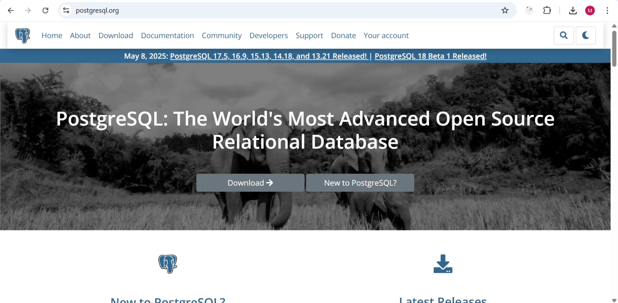Screen dimensions: 618x303
Task: Click the May 8, 2025 date text
Action: [146, 56]
